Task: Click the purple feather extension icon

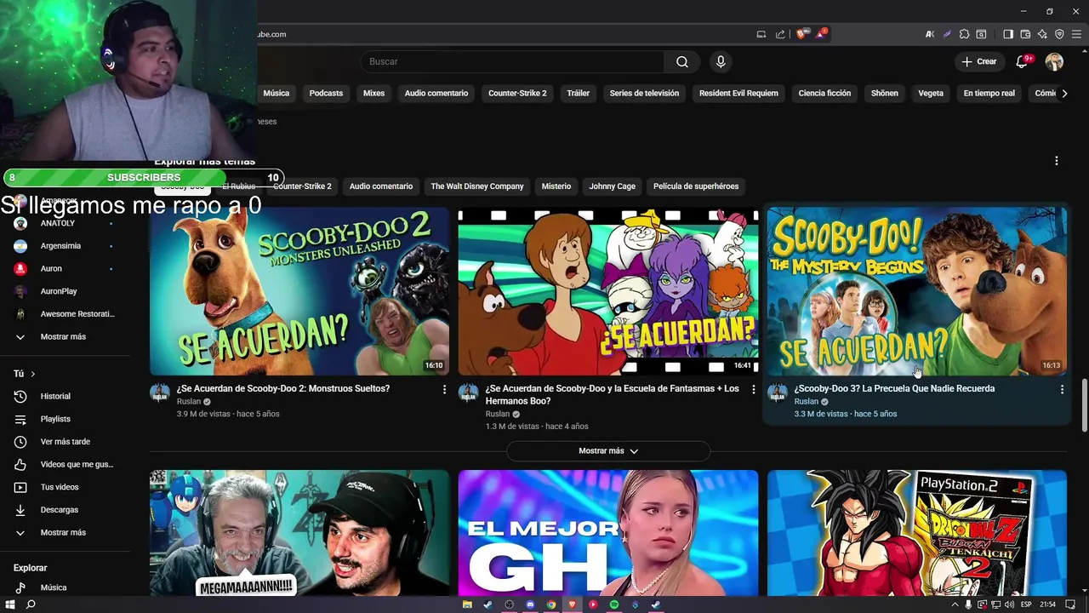Action: (x=947, y=34)
